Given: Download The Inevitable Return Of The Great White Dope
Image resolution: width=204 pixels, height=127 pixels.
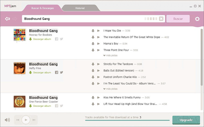Looking at the screenshot, I should coord(93,37).
